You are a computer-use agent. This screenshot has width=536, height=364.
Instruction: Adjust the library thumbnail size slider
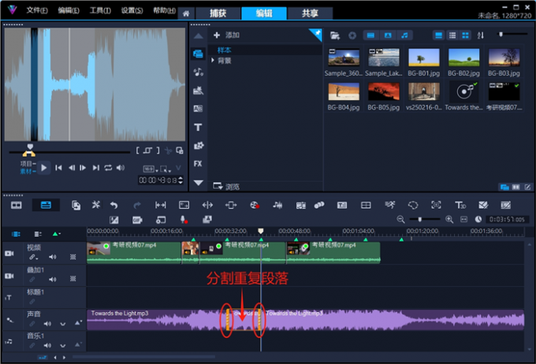pyautogui.click(x=501, y=34)
